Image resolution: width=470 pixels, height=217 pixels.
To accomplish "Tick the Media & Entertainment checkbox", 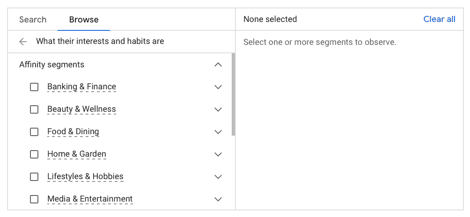I will [x=34, y=199].
